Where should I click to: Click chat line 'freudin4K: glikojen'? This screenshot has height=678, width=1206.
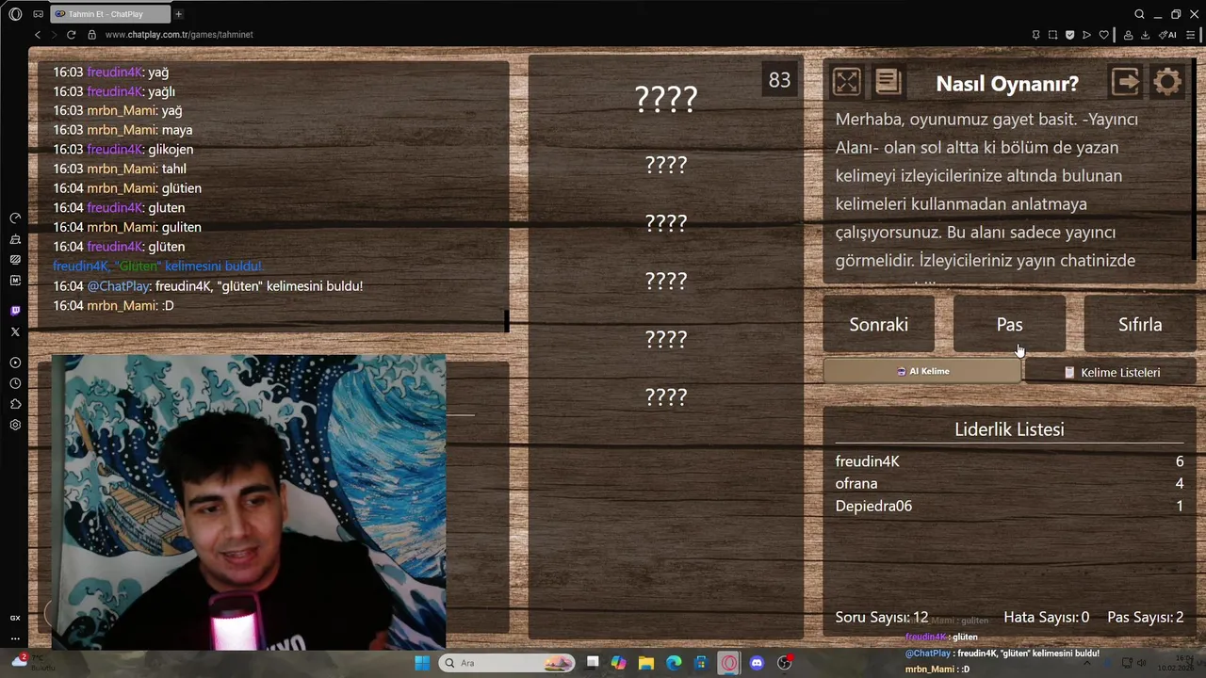(x=123, y=149)
